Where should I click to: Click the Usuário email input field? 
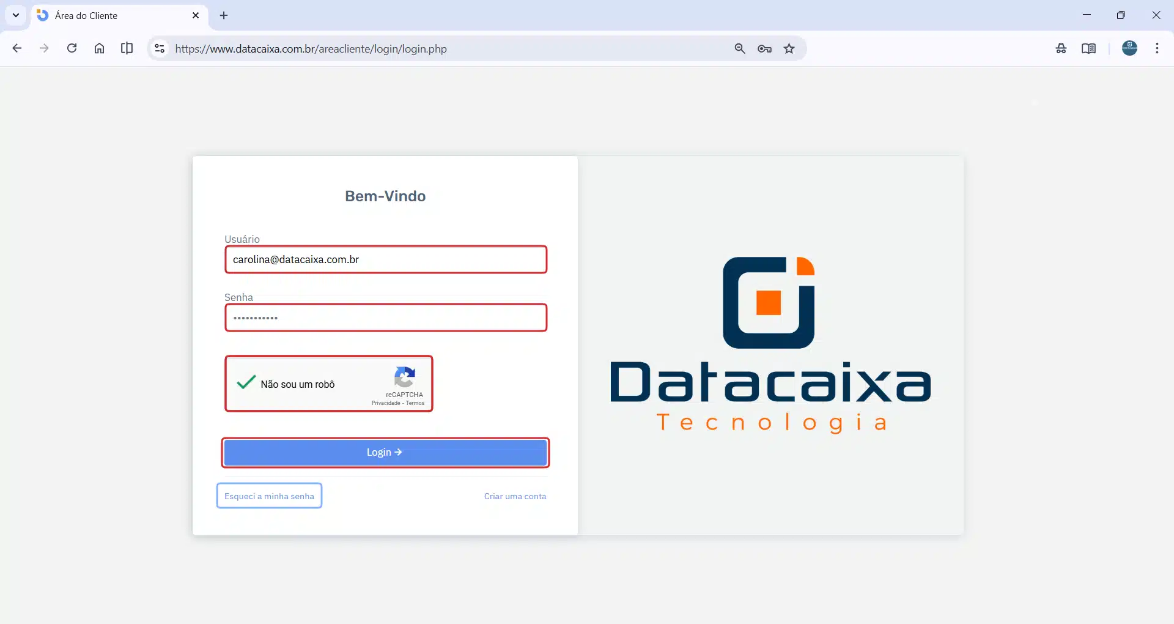386,259
